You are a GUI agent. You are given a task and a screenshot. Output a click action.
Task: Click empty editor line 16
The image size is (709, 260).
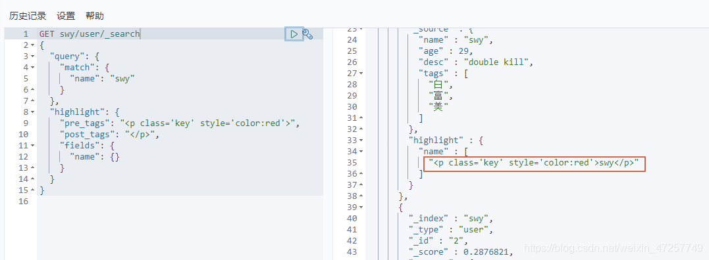point(180,202)
